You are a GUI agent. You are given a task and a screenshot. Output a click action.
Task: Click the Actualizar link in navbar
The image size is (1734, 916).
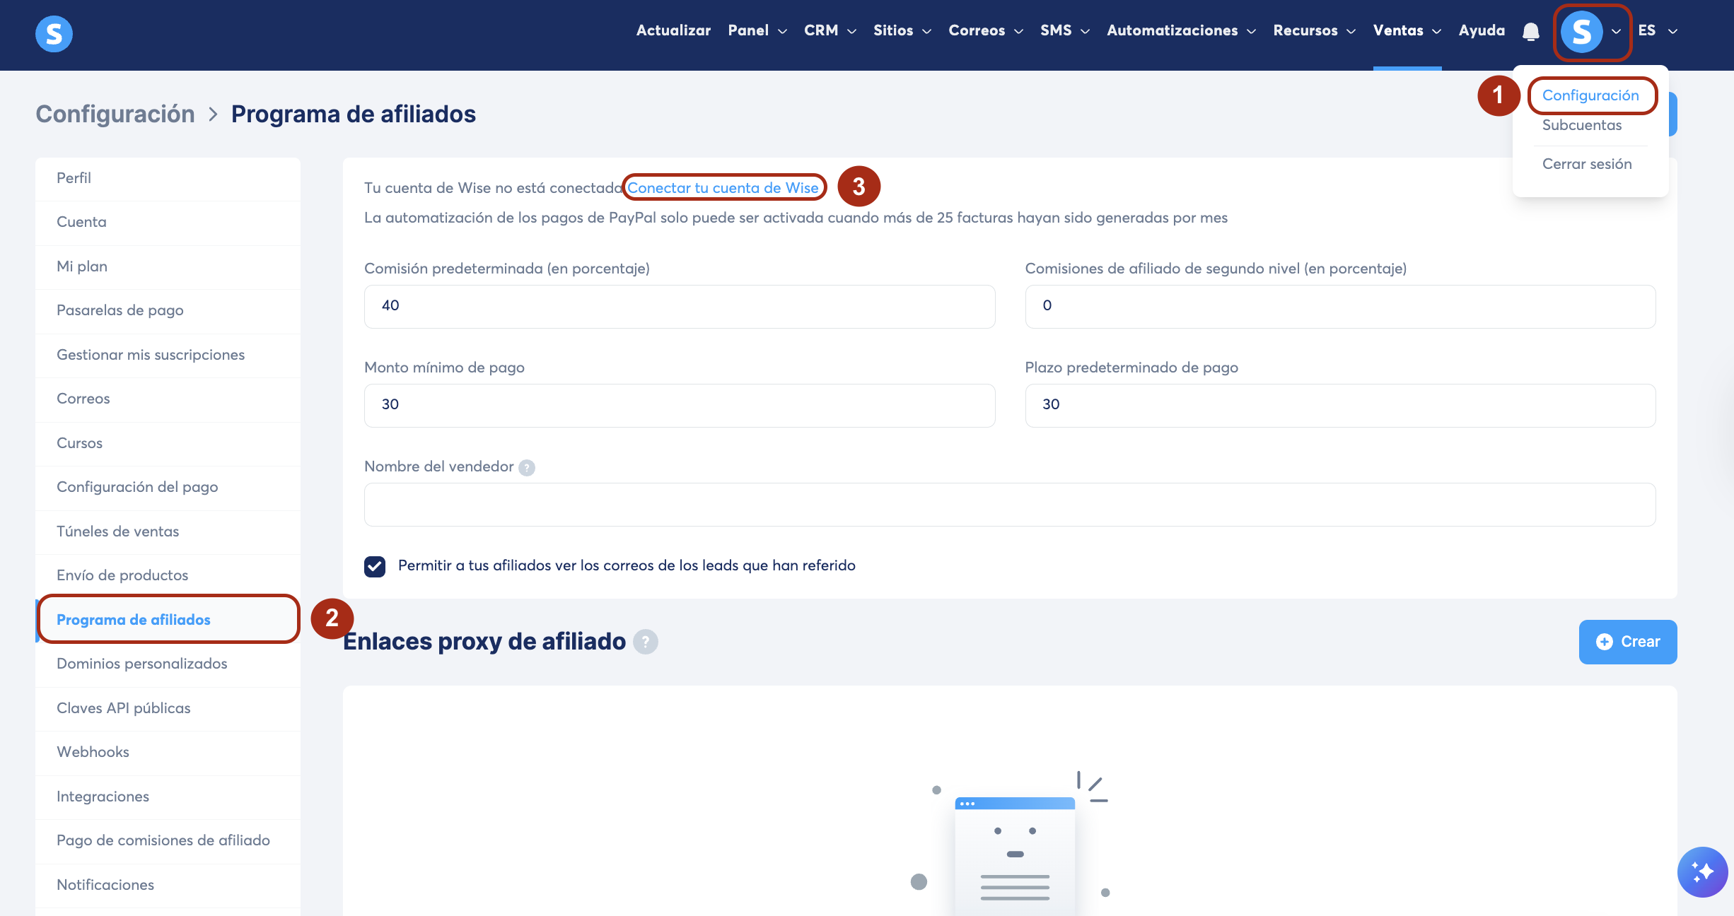(x=673, y=30)
